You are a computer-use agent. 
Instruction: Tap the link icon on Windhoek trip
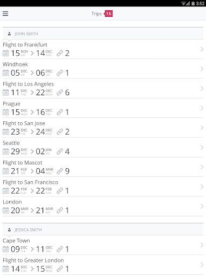[60, 73]
